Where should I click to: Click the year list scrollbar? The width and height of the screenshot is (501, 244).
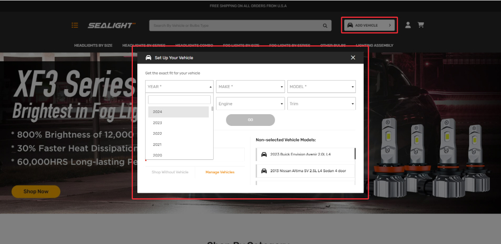coord(212,109)
